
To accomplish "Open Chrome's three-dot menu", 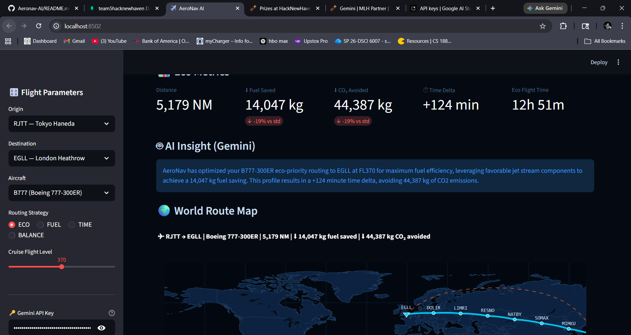I will (622, 26).
